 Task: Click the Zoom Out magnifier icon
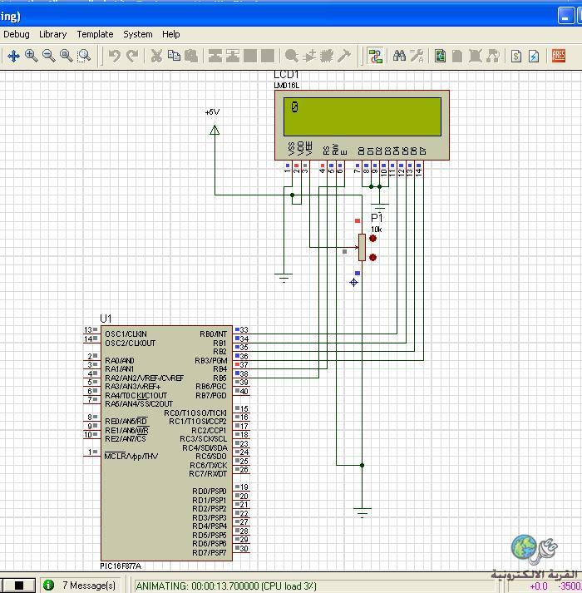click(x=48, y=56)
